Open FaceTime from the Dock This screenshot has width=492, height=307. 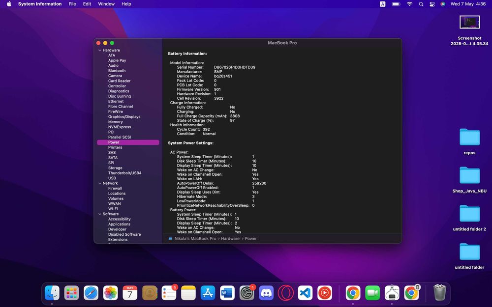point(372,293)
